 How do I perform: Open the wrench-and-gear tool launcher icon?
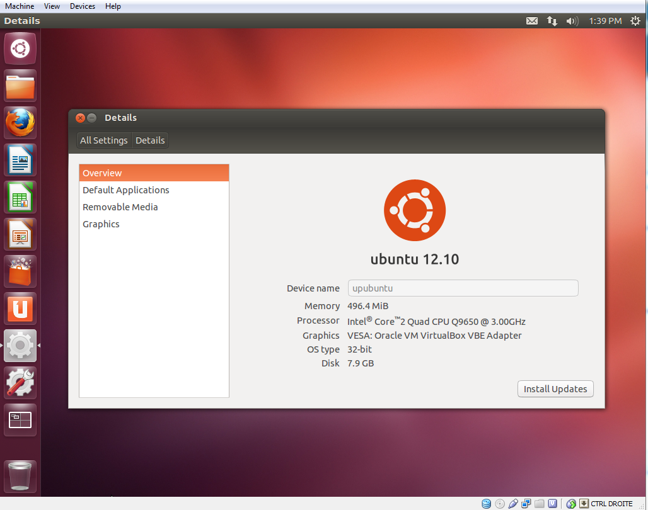20,383
